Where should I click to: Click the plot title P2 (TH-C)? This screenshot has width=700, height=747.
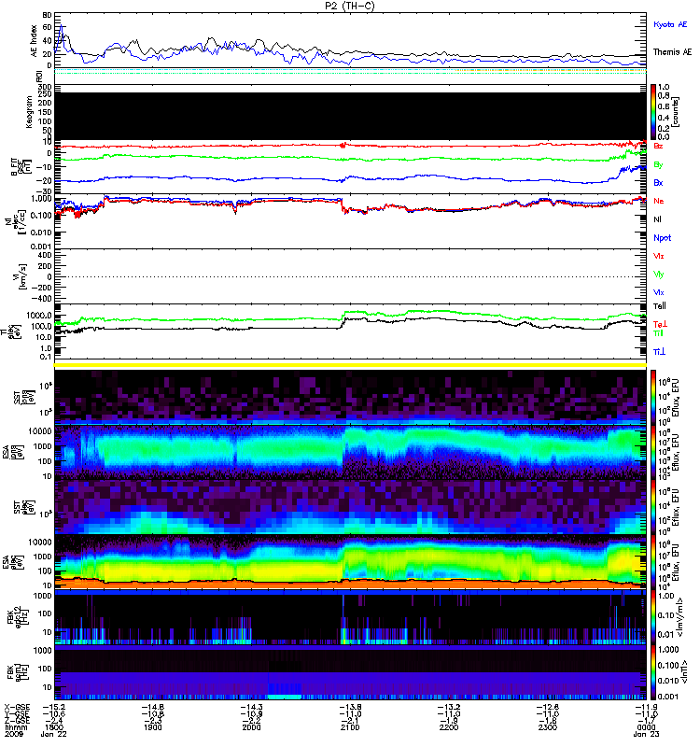tap(349, 6)
